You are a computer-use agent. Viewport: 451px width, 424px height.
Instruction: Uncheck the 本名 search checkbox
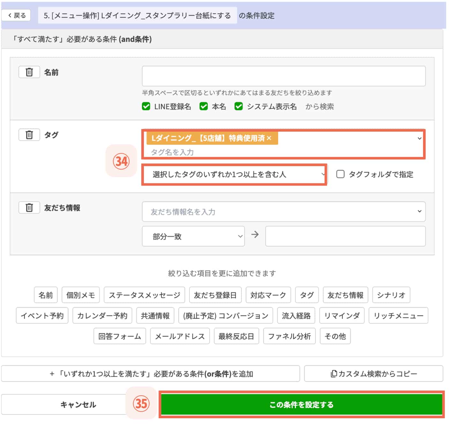[204, 106]
